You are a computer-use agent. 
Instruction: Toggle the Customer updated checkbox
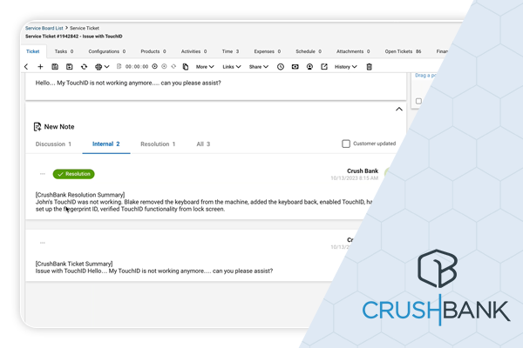tap(346, 144)
